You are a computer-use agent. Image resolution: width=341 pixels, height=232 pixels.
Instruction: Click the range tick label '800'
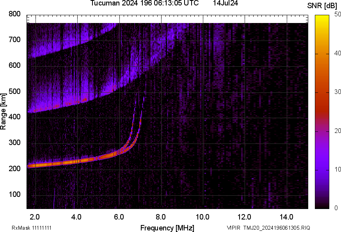tap(14, 14)
